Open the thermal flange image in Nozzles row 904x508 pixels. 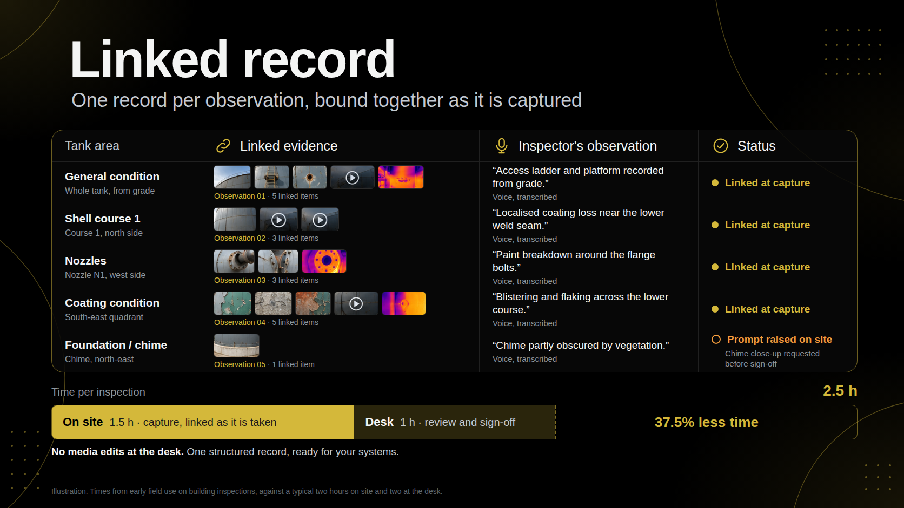click(324, 261)
